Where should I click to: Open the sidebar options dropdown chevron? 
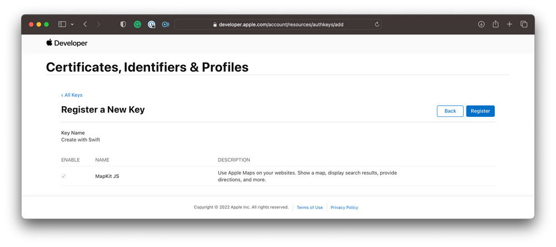click(72, 24)
